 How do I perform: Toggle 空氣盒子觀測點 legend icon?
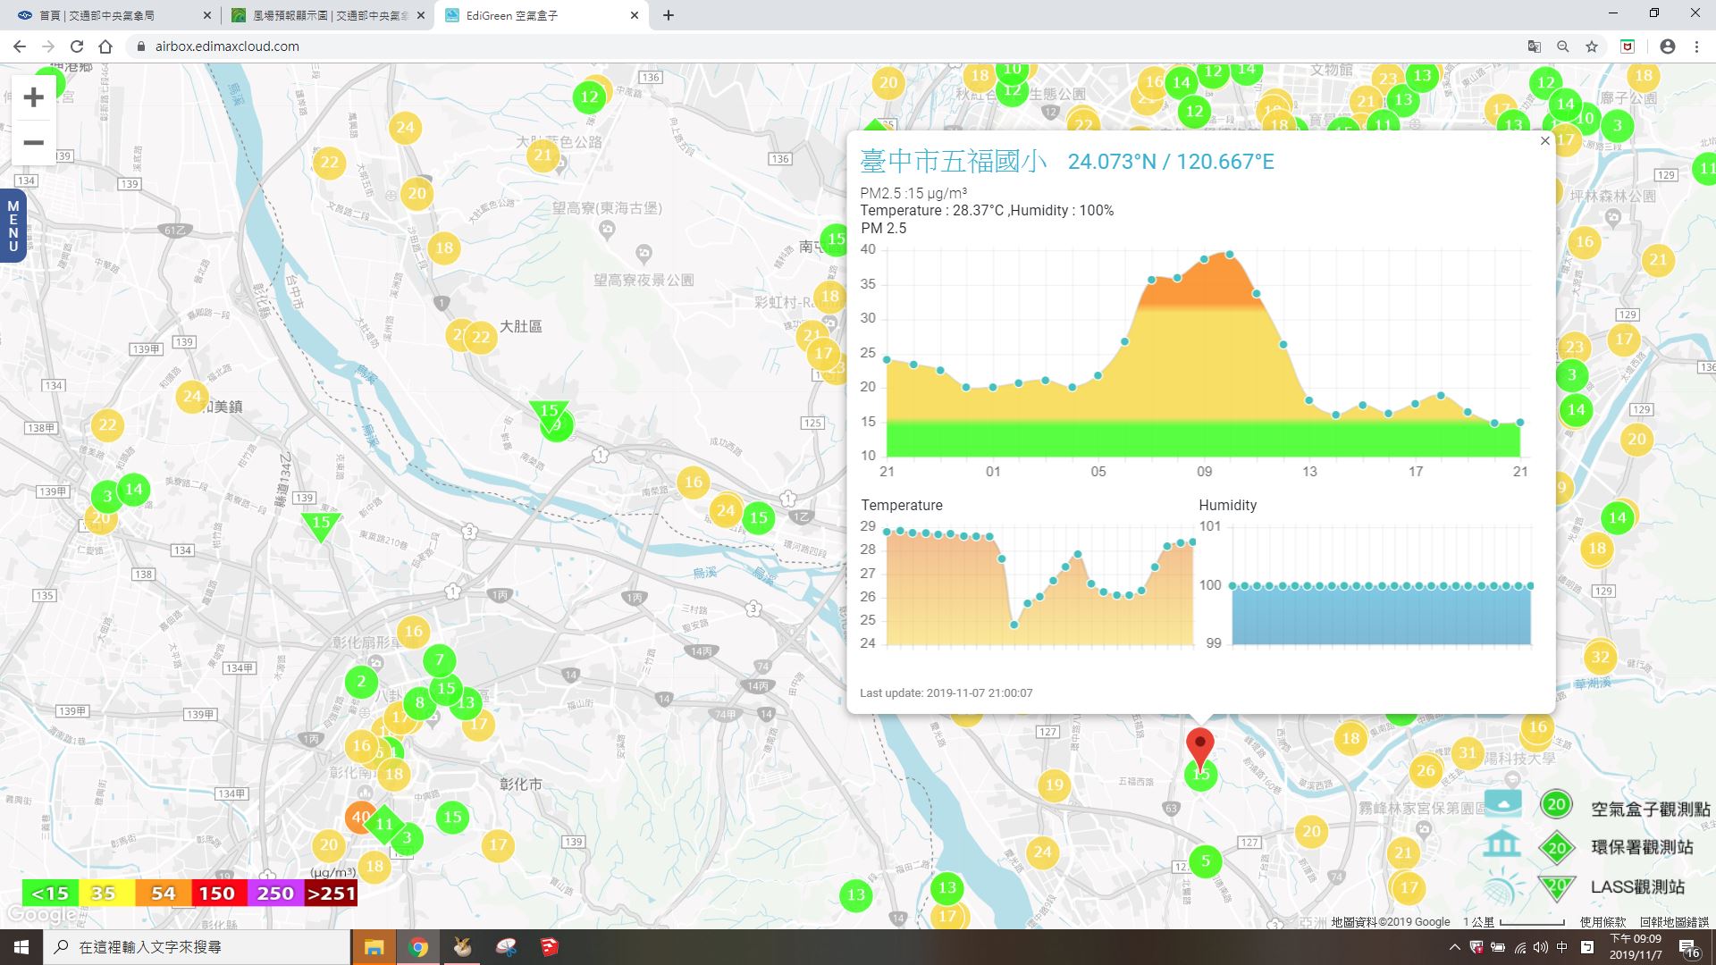pyautogui.click(x=1556, y=804)
